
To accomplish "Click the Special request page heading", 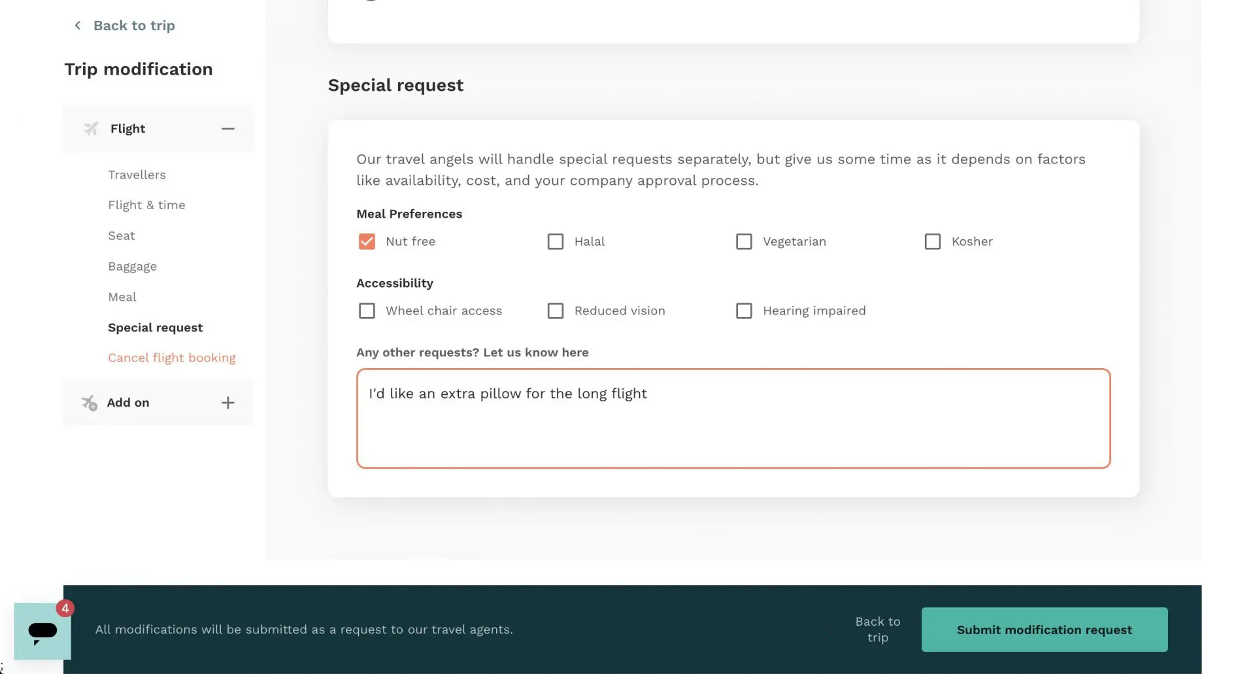I will coord(395,85).
